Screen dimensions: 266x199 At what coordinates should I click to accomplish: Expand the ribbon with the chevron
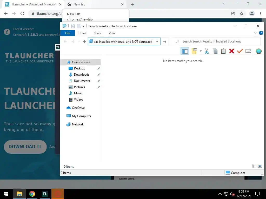pos(255,33)
